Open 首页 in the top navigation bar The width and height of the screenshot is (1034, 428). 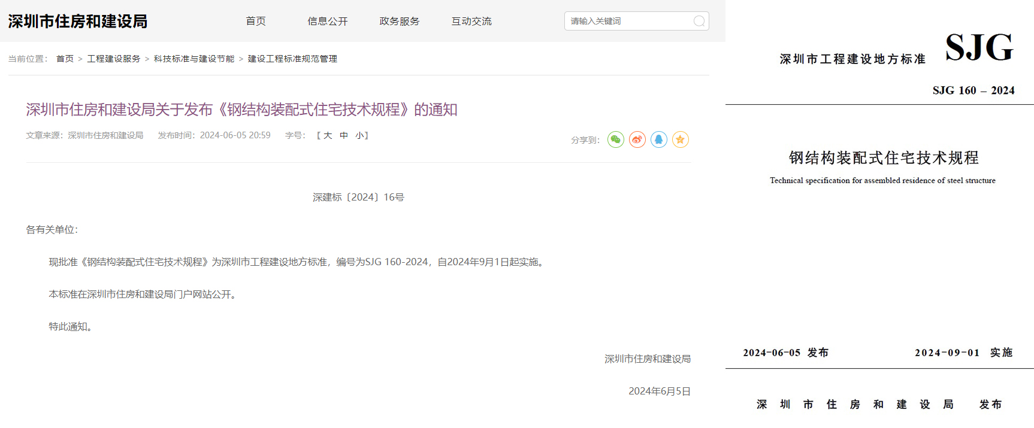(256, 21)
